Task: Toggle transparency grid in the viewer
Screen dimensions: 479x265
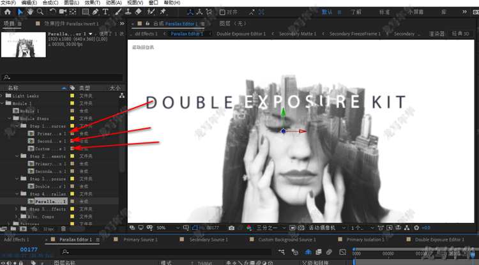Action: (301, 228)
